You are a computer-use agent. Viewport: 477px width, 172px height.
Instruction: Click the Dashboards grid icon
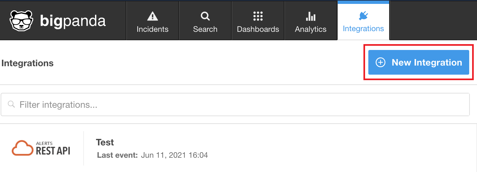pos(258,16)
